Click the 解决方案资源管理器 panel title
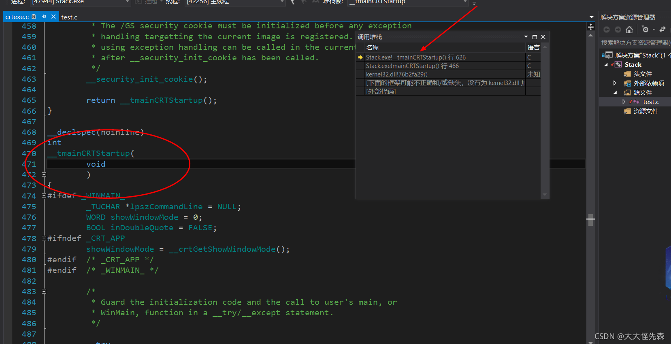The image size is (671, 344). [628, 17]
